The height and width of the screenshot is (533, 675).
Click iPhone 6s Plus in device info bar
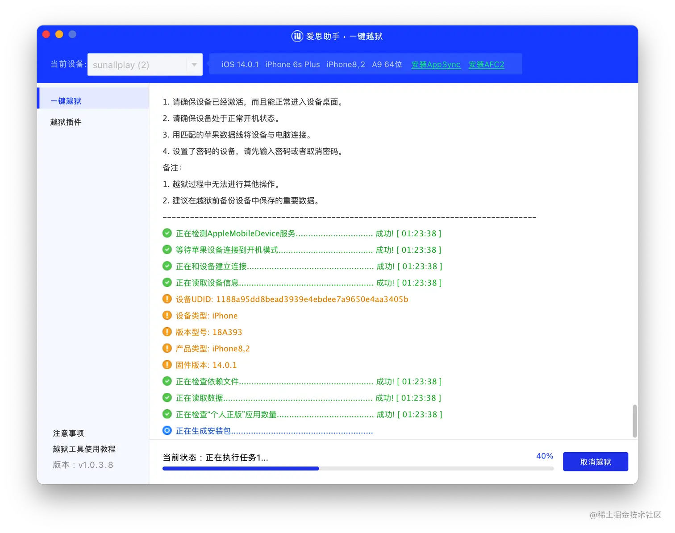point(292,64)
